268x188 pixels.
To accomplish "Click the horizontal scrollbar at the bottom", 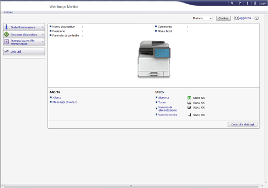I will (x=131, y=186).
